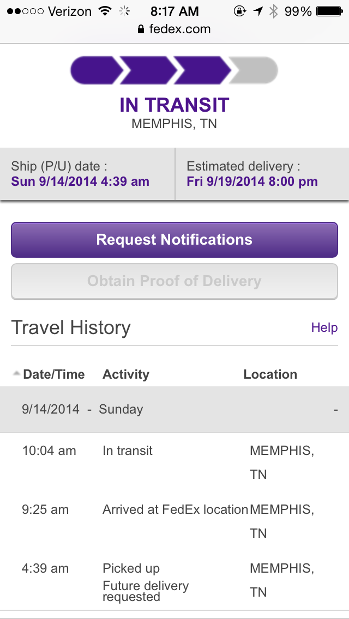Tap the Bluetooth icon in status bar

tap(274, 11)
